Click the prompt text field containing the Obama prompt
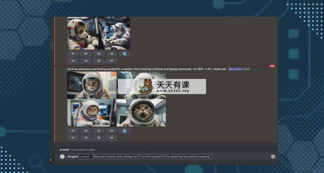The width and height of the screenshot is (324, 173). pos(151,157)
